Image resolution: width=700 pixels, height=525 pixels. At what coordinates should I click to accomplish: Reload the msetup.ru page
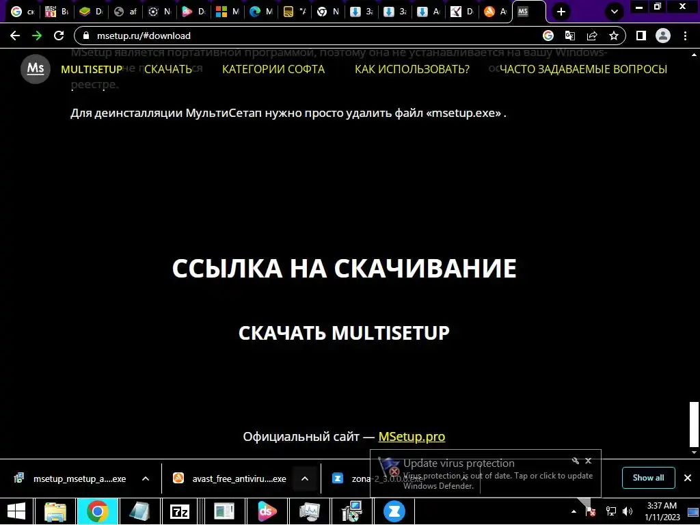[59, 36]
